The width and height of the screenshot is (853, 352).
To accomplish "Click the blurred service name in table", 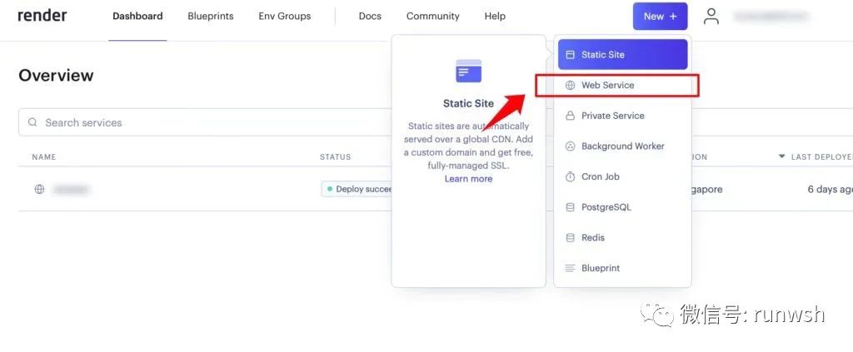I will click(x=72, y=190).
